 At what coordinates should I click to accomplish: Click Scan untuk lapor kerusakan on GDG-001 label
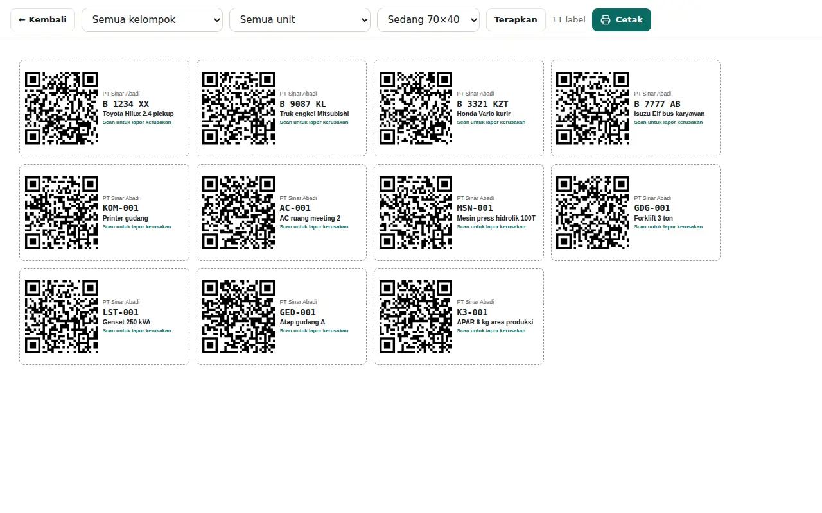click(669, 226)
